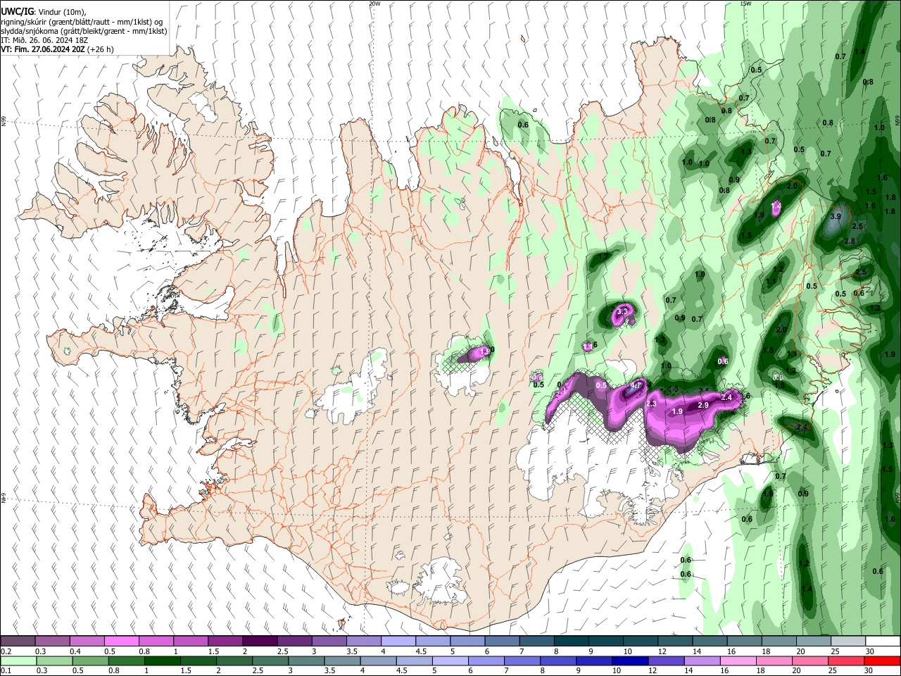Screen dimensions: 901x676
Task: Click the dark teal sleet/snow swatch labeled 8
Action: 571,641
